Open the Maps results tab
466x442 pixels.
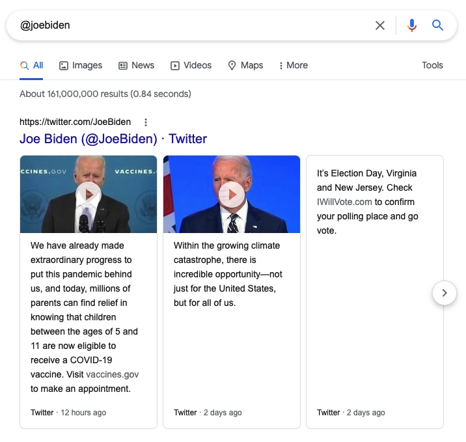(245, 65)
